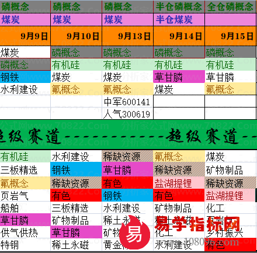Screen dimensions: 257x253
Task: Click the 三板精选 cell in first column
Action: coord(25,170)
